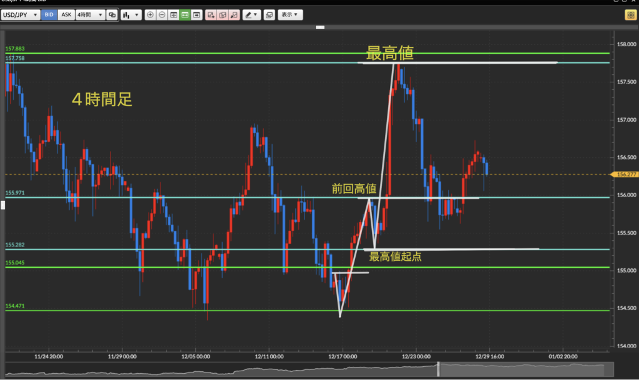Click the third pink order icon
The image size is (639, 380).
[233, 14]
